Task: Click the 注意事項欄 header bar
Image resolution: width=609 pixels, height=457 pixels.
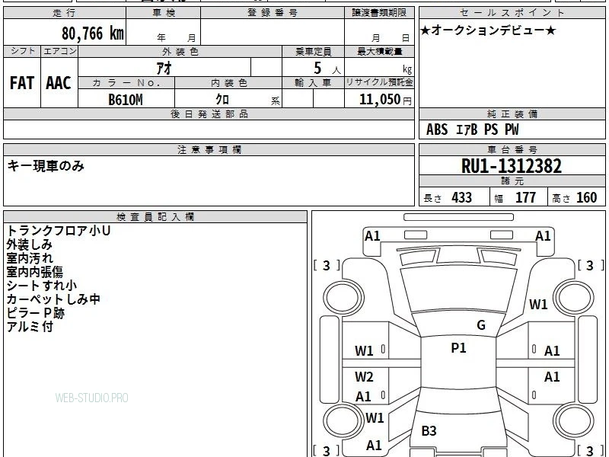Action: [209, 150]
